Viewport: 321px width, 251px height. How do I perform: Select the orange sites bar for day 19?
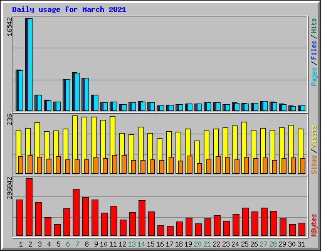pyautogui.click(x=190, y=165)
